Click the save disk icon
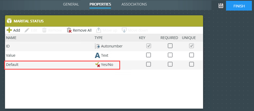The height and width of the screenshot is (111, 254). pos(221,6)
